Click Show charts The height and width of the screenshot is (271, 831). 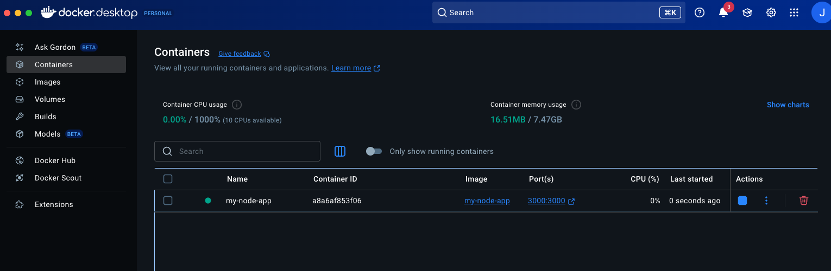[x=788, y=105]
